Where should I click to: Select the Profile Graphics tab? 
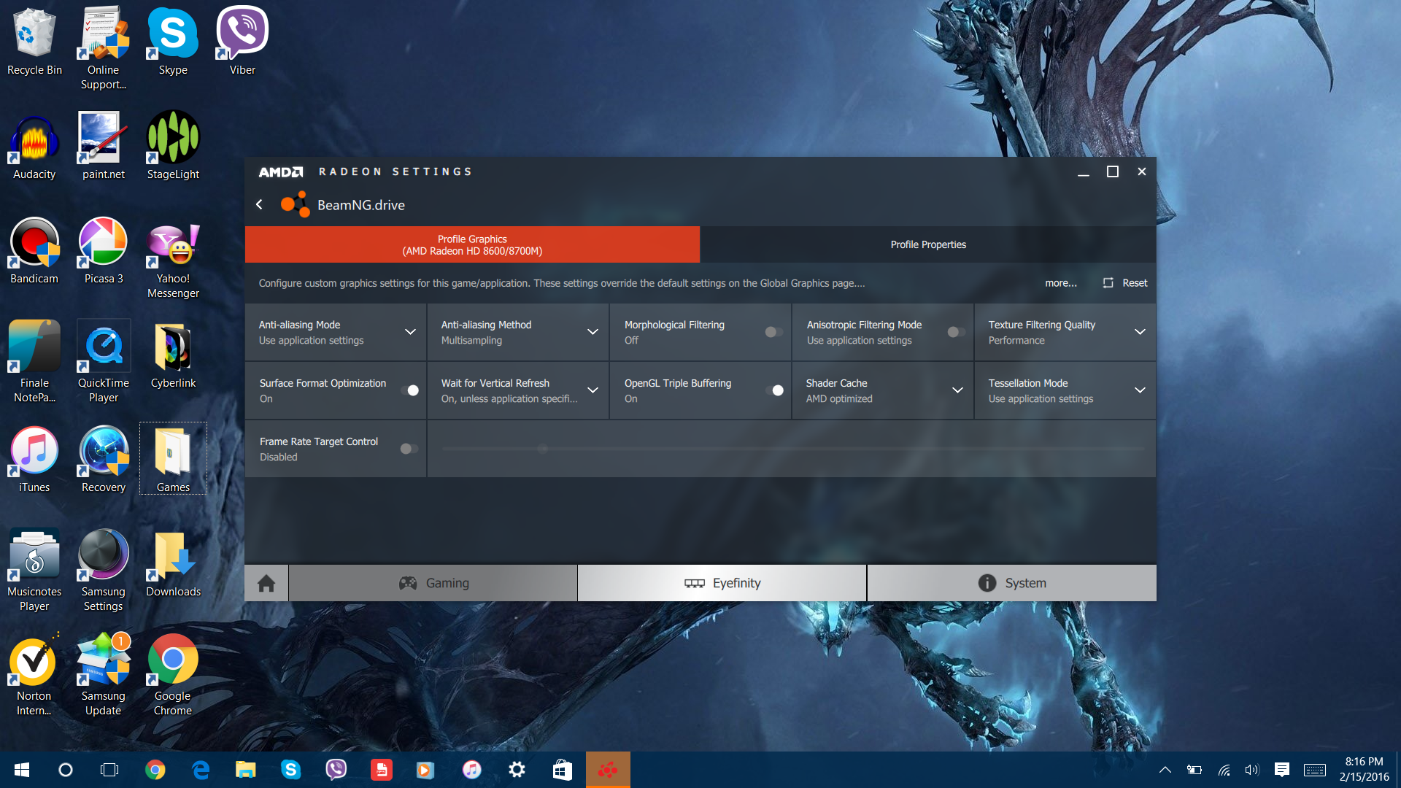click(472, 244)
